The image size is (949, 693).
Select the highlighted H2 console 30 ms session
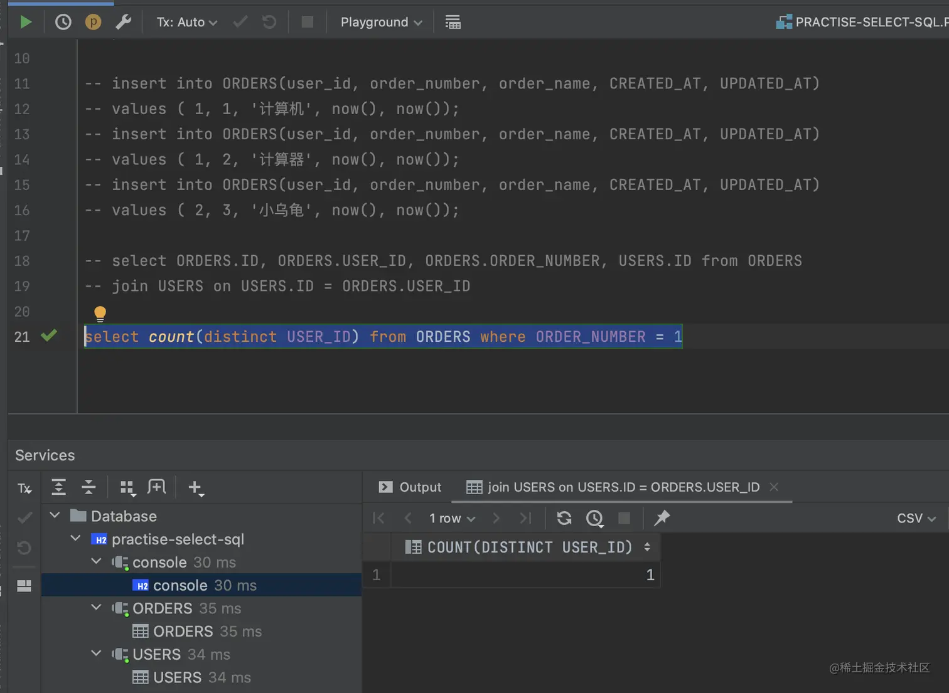[x=201, y=585]
